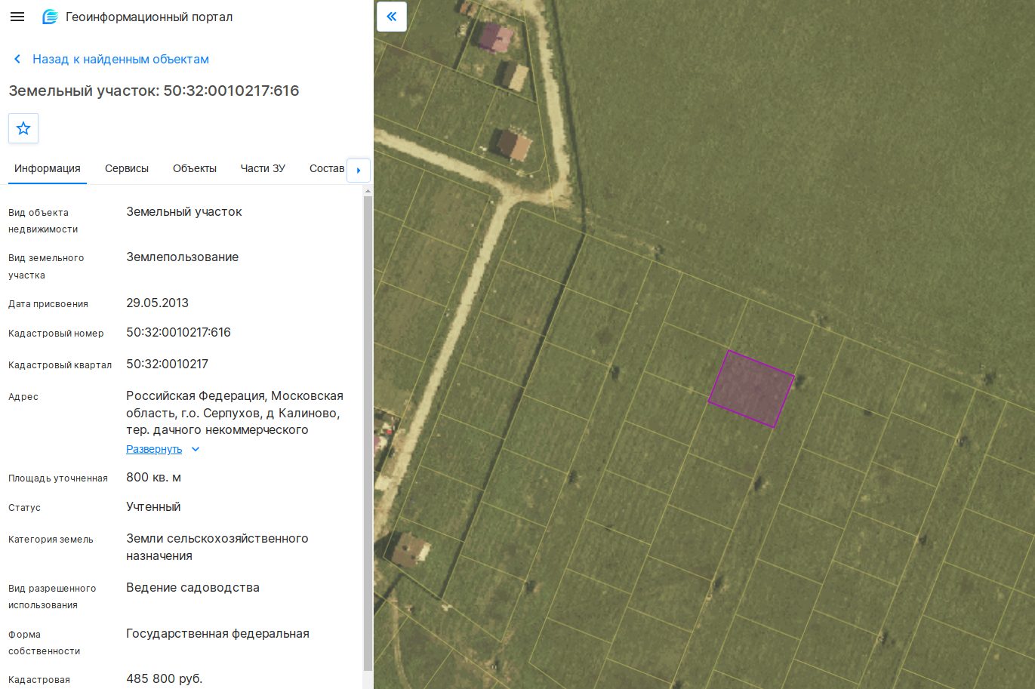The image size is (1035, 689).
Task: Click the Землепользование value
Action: click(x=182, y=257)
